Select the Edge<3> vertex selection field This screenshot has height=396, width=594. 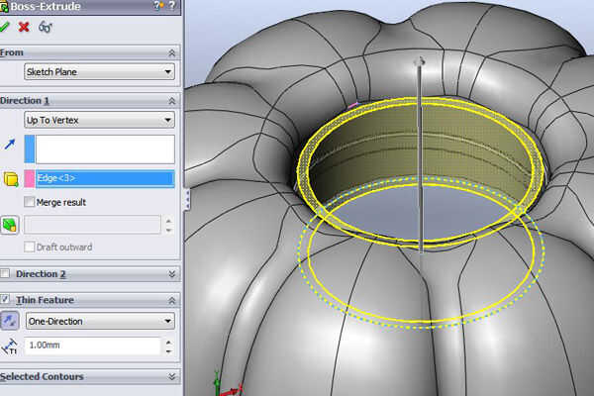[105, 178]
